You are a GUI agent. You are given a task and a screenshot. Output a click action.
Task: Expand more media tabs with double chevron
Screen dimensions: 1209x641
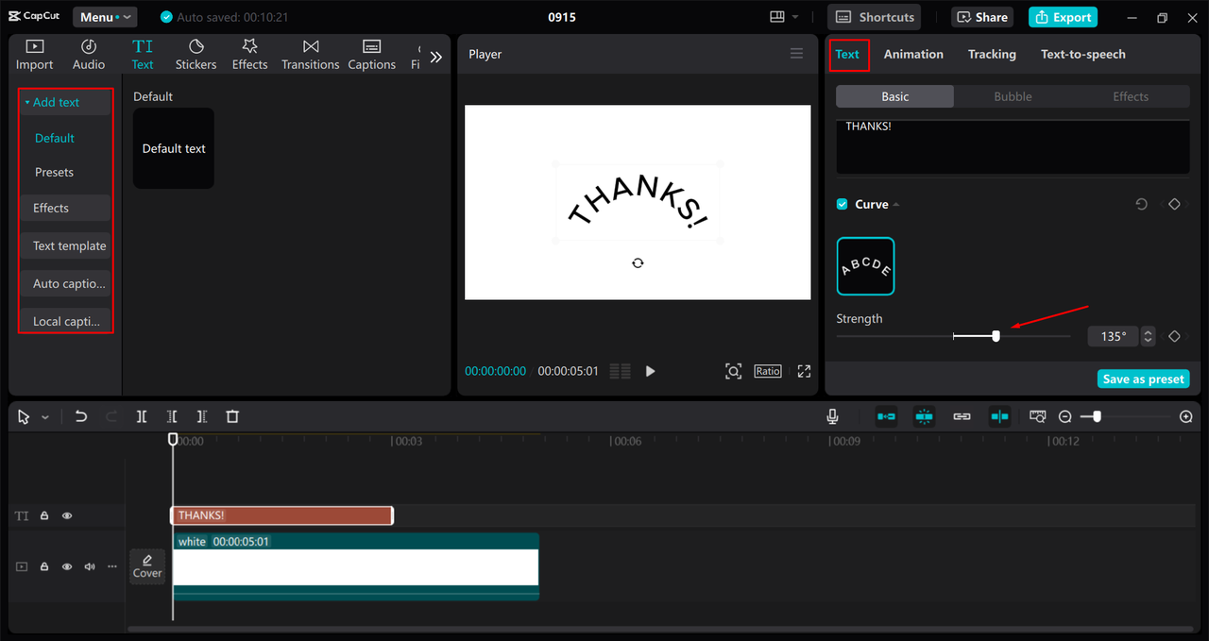pos(435,57)
